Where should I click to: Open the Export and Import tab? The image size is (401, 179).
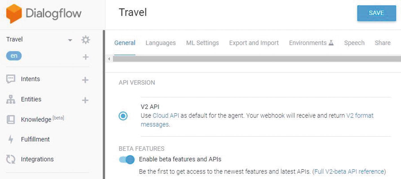[x=254, y=43]
